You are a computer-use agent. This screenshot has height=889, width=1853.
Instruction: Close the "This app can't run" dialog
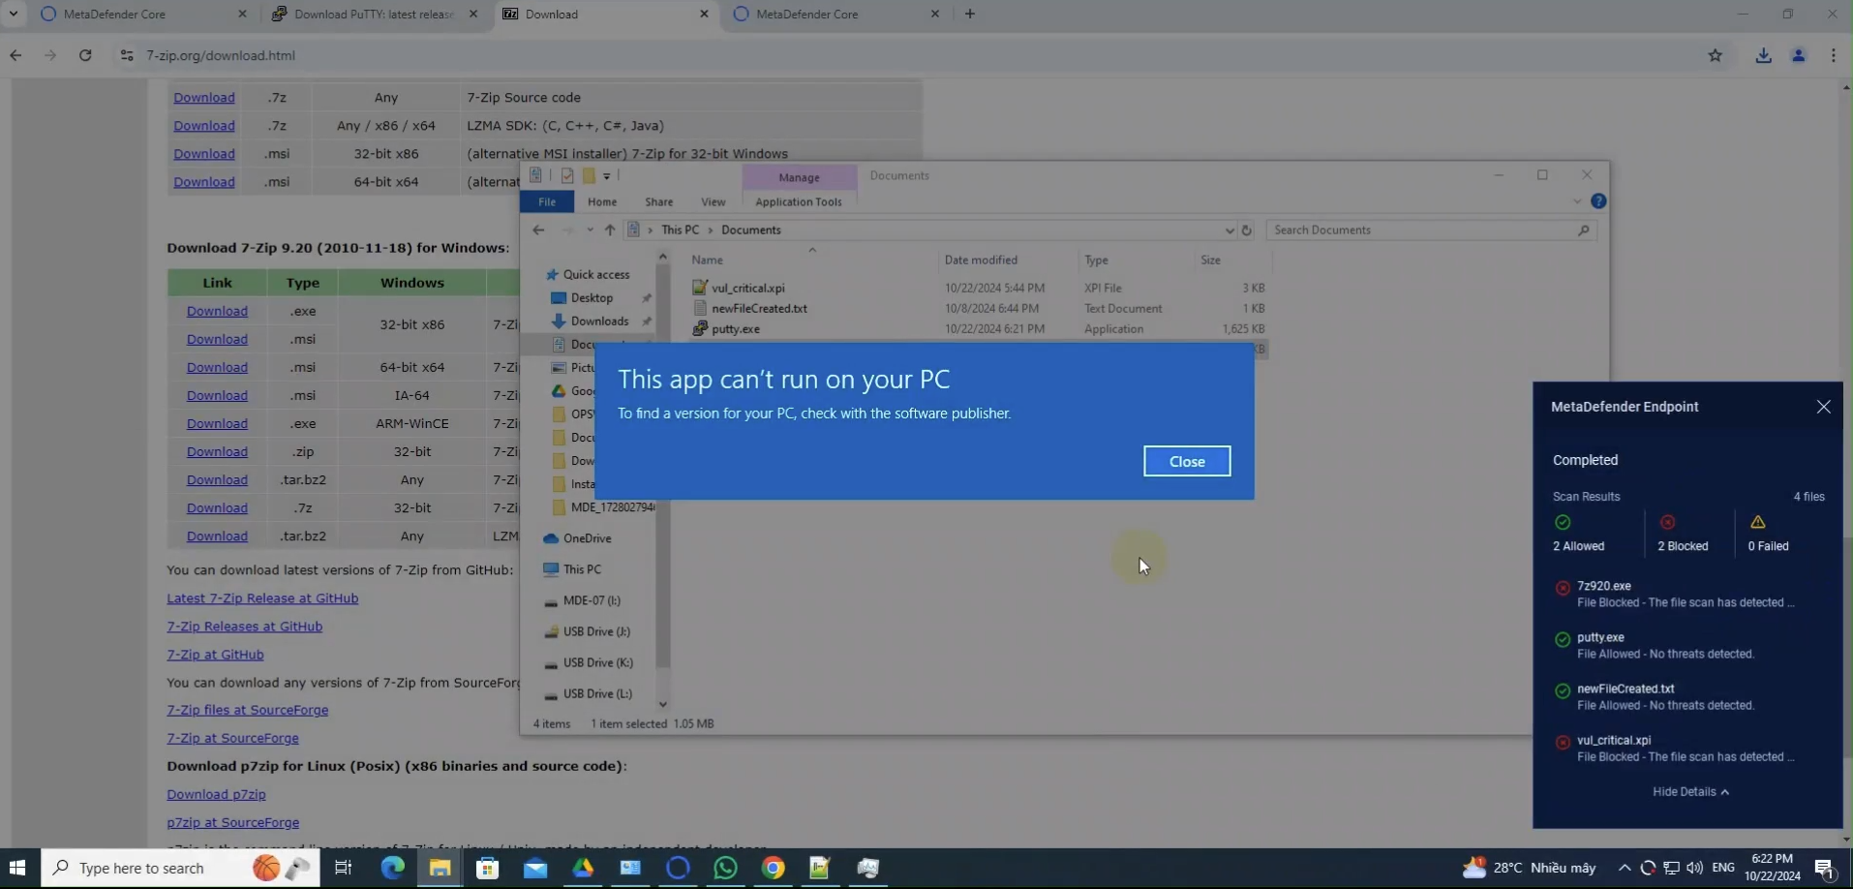point(1186,461)
